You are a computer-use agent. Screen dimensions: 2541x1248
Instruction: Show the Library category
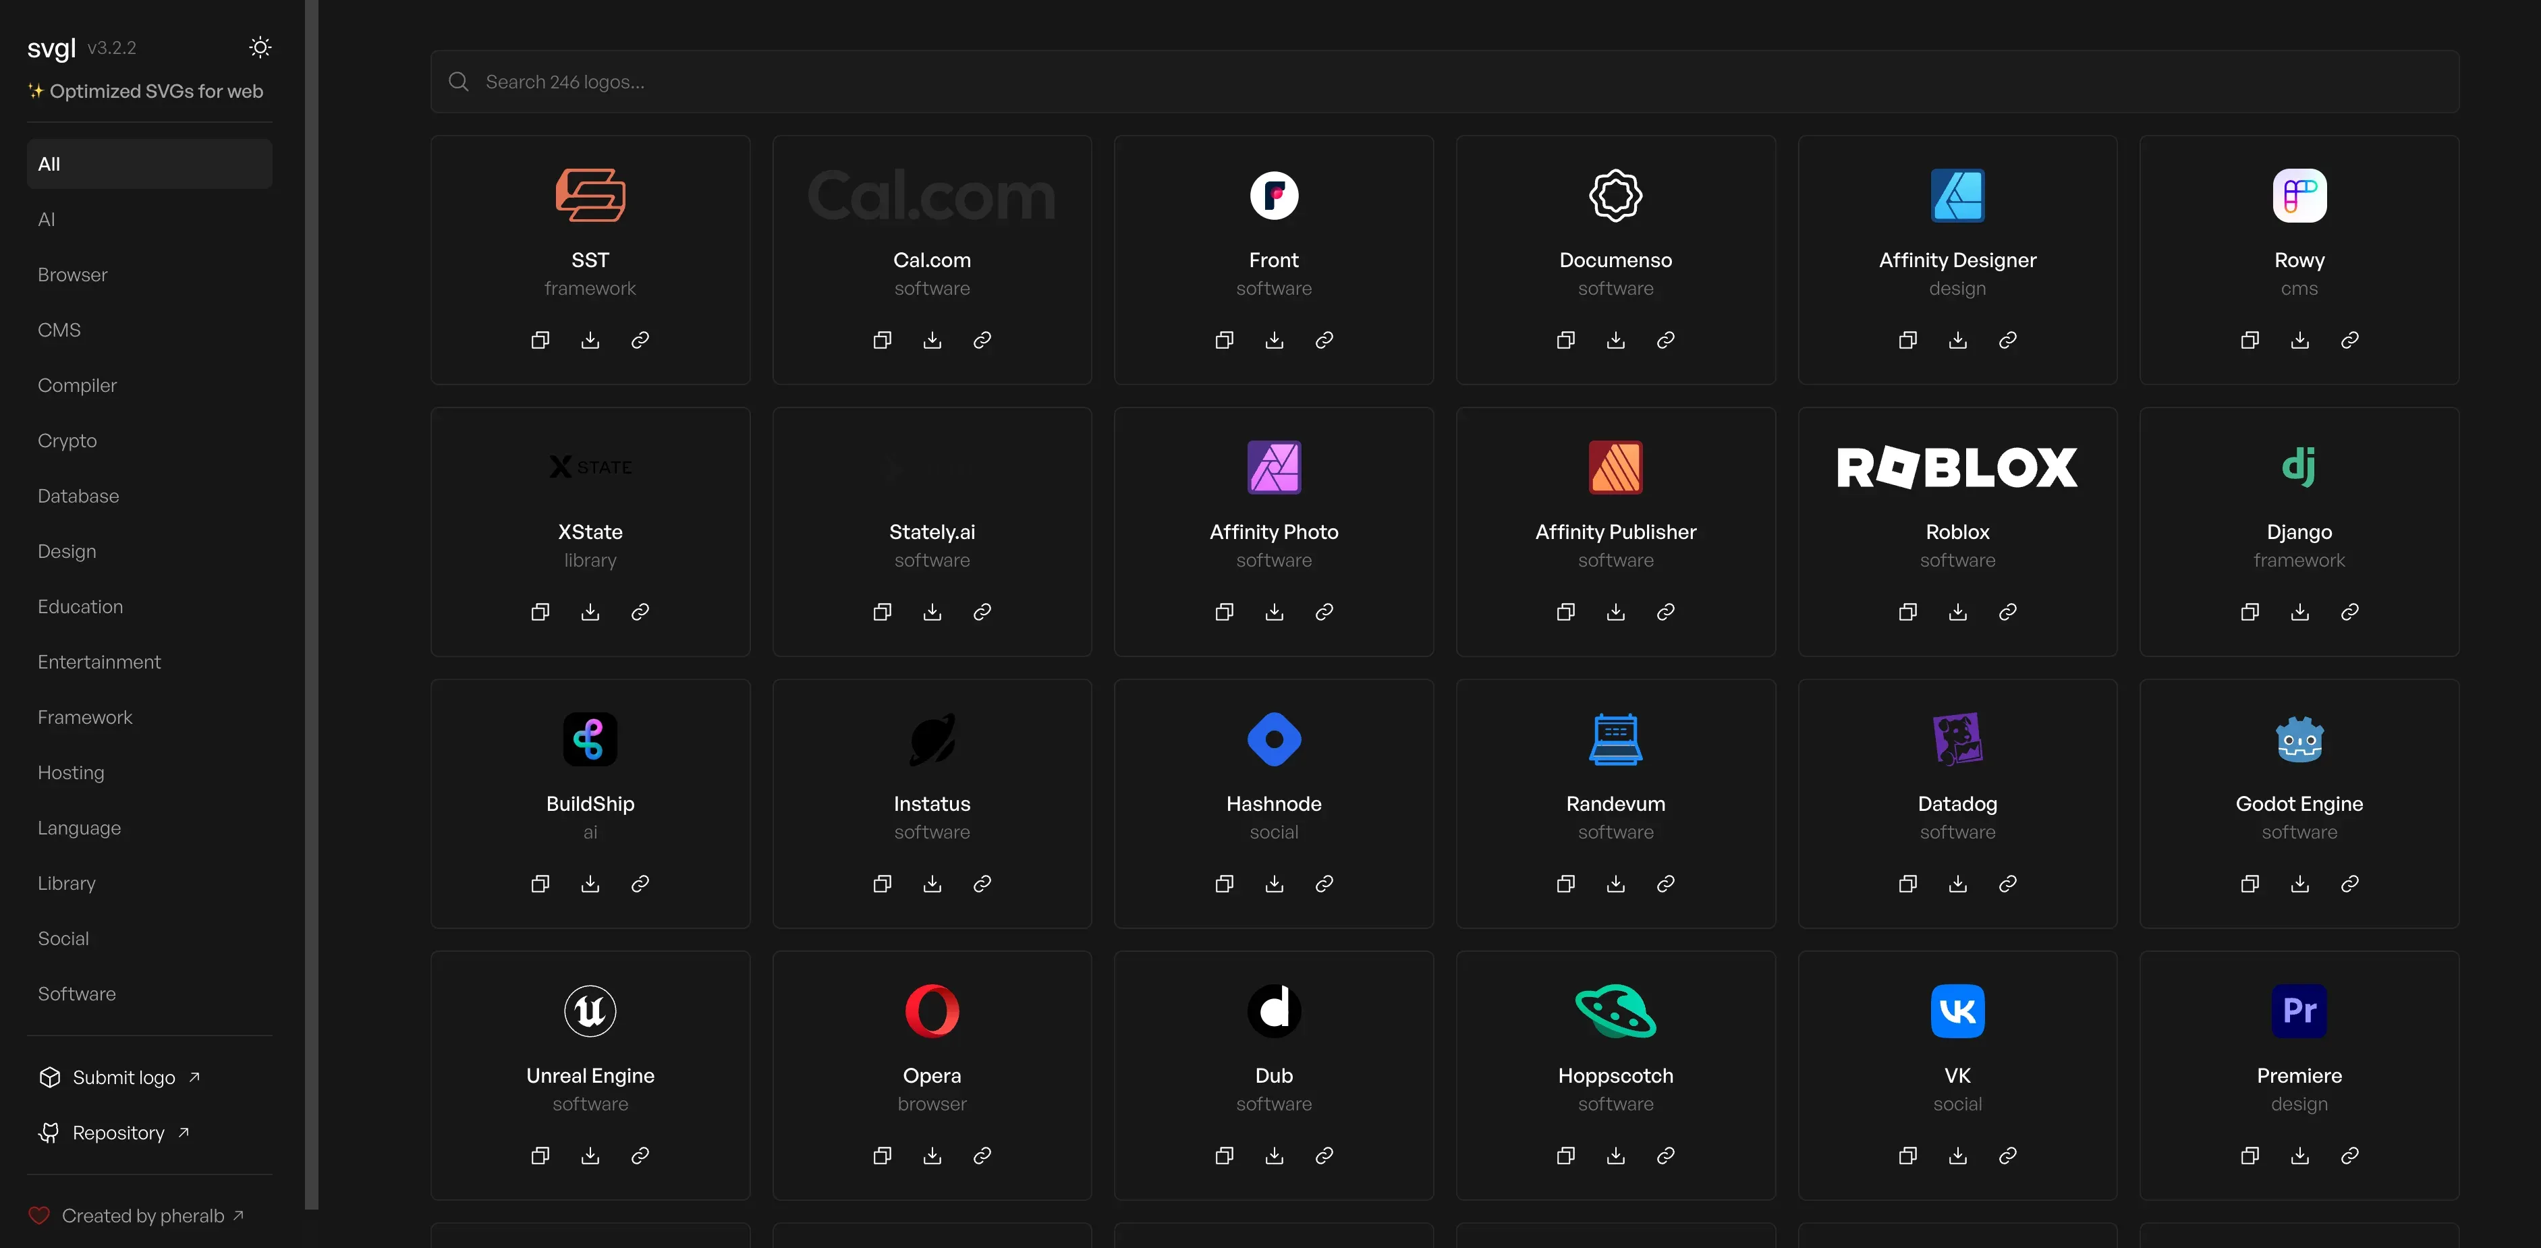click(x=150, y=882)
